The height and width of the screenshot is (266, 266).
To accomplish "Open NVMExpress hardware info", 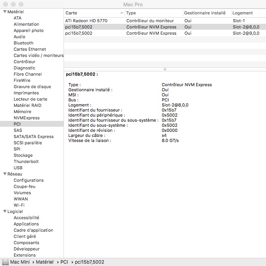I will point(27,118).
